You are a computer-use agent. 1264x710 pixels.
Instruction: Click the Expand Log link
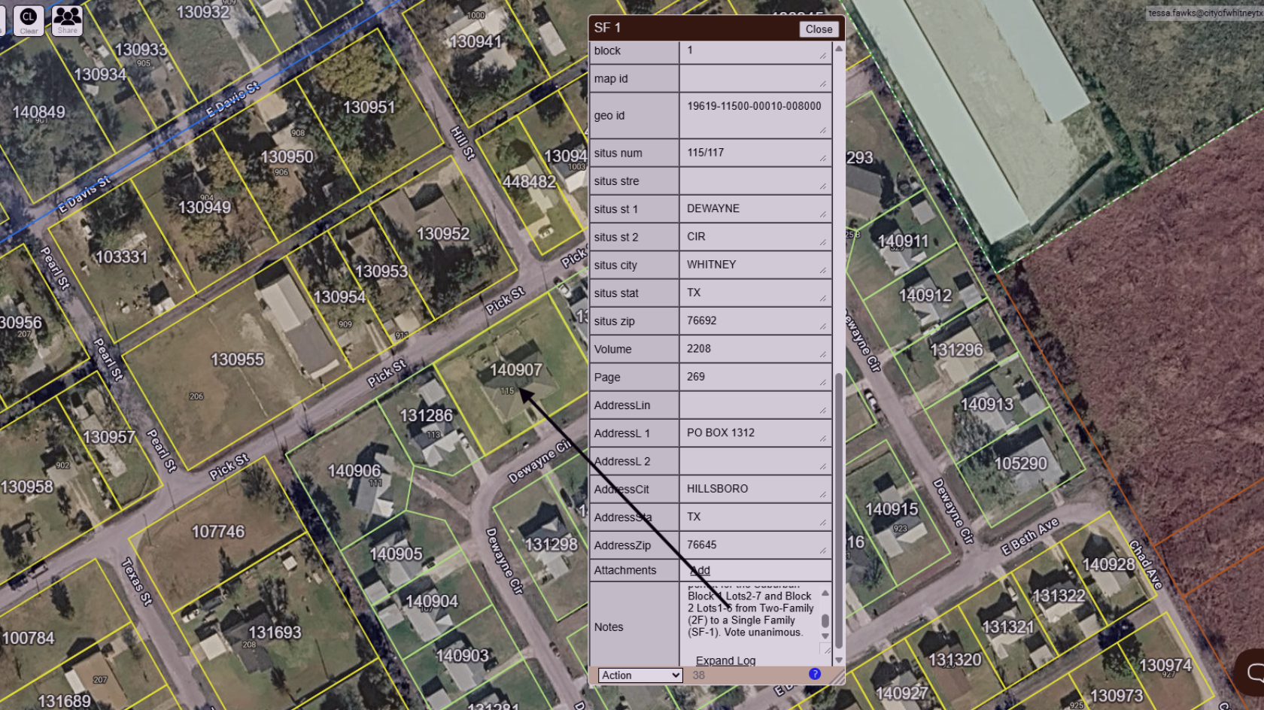point(725,660)
